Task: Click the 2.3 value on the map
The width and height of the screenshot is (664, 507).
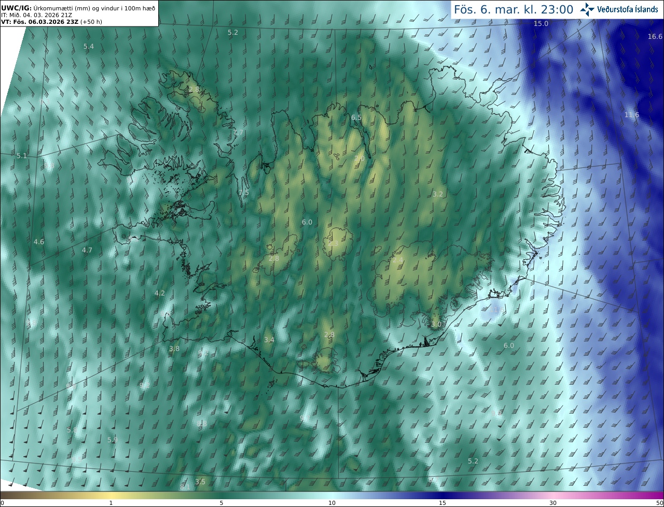Action: (x=333, y=243)
